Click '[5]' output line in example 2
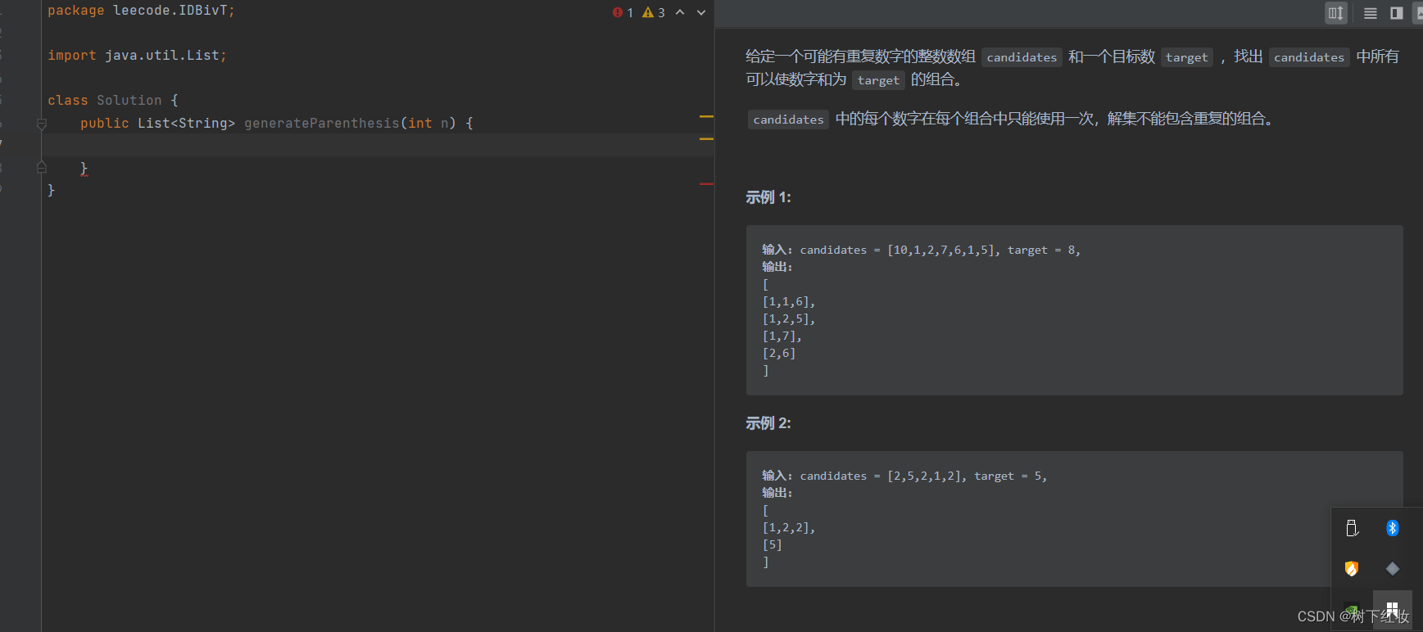This screenshot has width=1423, height=632. coord(773,545)
